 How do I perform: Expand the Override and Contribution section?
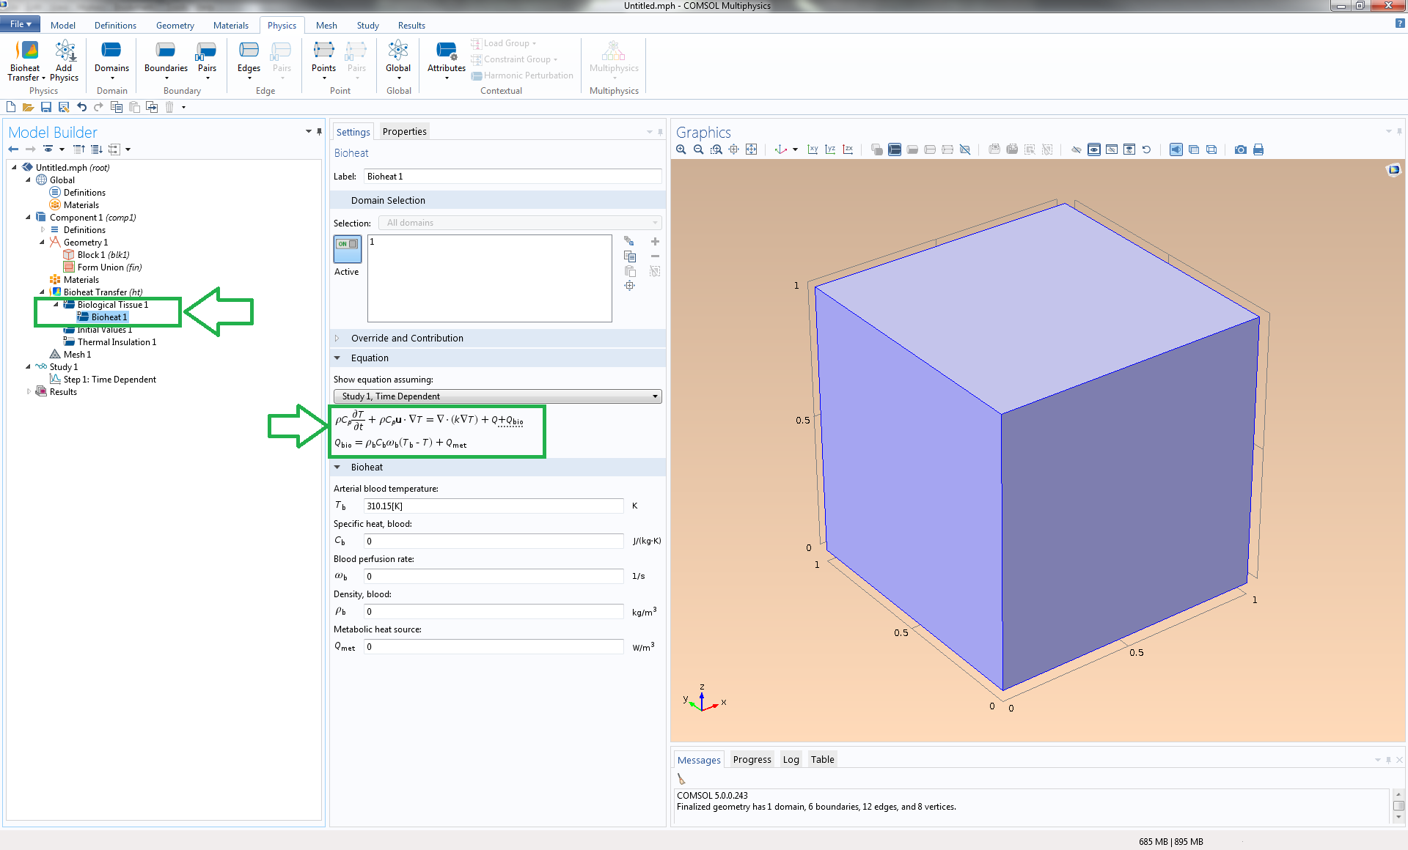point(407,339)
